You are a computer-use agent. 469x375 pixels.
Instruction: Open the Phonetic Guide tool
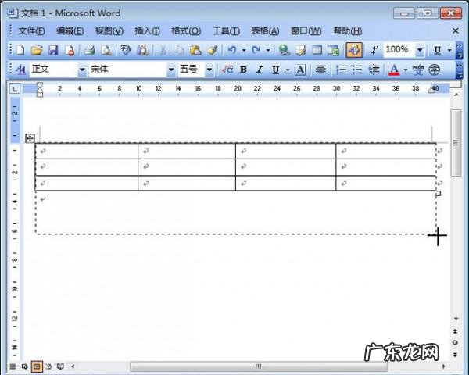418,70
